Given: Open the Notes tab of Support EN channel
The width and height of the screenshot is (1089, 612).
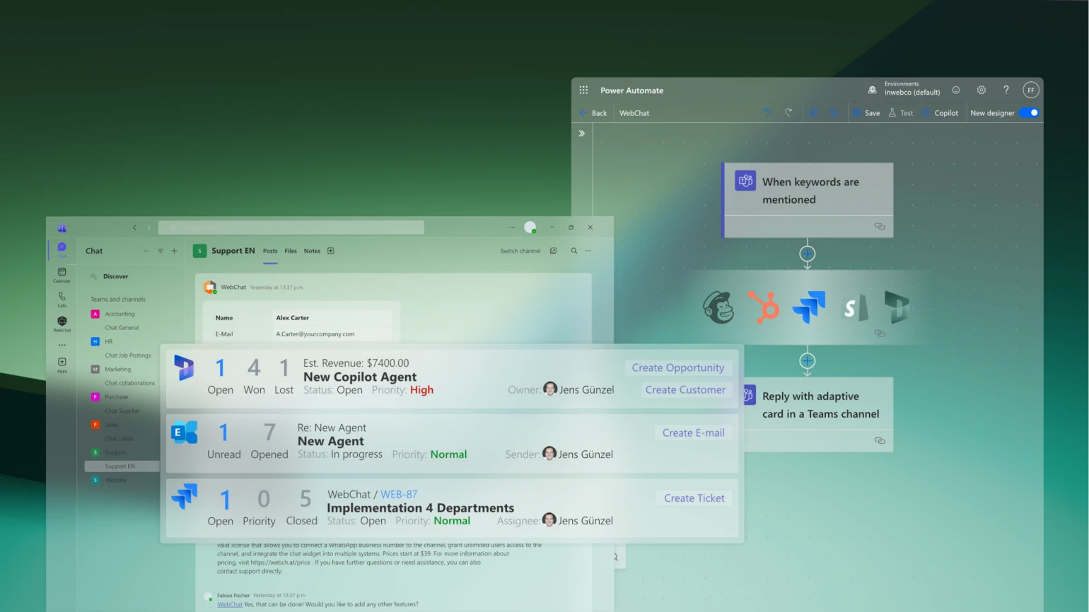Looking at the screenshot, I should point(312,251).
